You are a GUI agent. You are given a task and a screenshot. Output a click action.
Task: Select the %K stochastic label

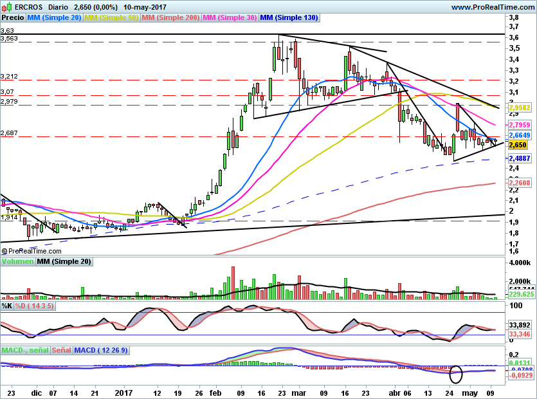point(7,306)
